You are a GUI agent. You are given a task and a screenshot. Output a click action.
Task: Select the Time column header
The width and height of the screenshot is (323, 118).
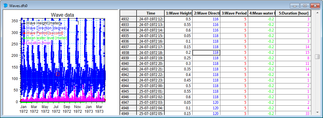click(151, 13)
